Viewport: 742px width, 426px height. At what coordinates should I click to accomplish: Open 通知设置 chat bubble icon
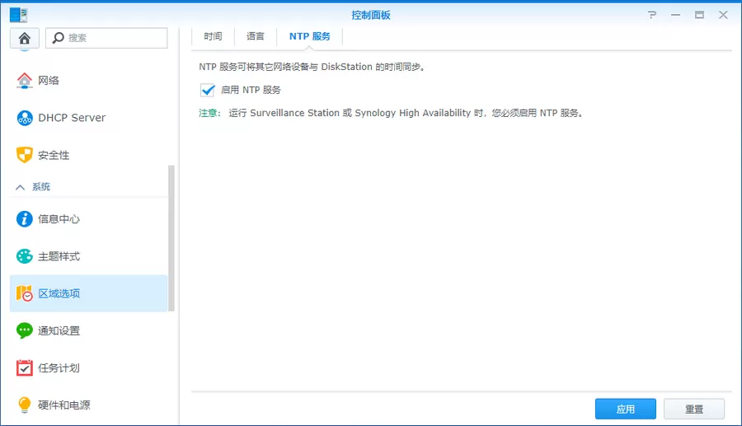(x=25, y=330)
